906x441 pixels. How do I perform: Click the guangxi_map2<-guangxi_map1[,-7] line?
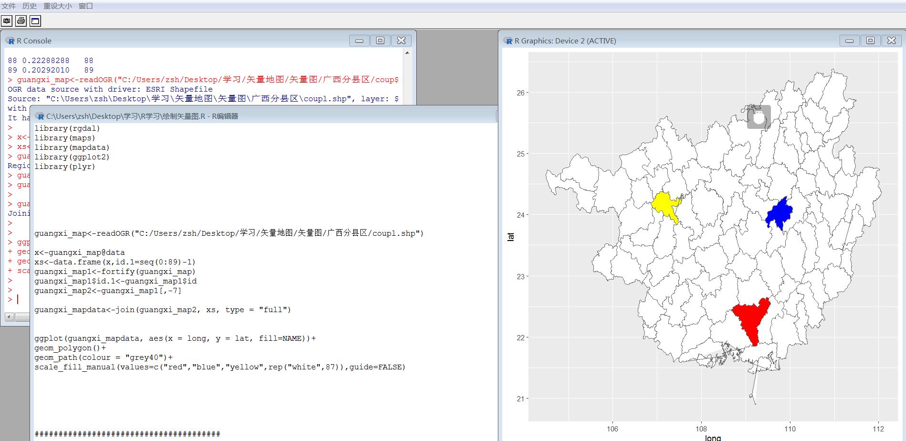pyautogui.click(x=108, y=291)
